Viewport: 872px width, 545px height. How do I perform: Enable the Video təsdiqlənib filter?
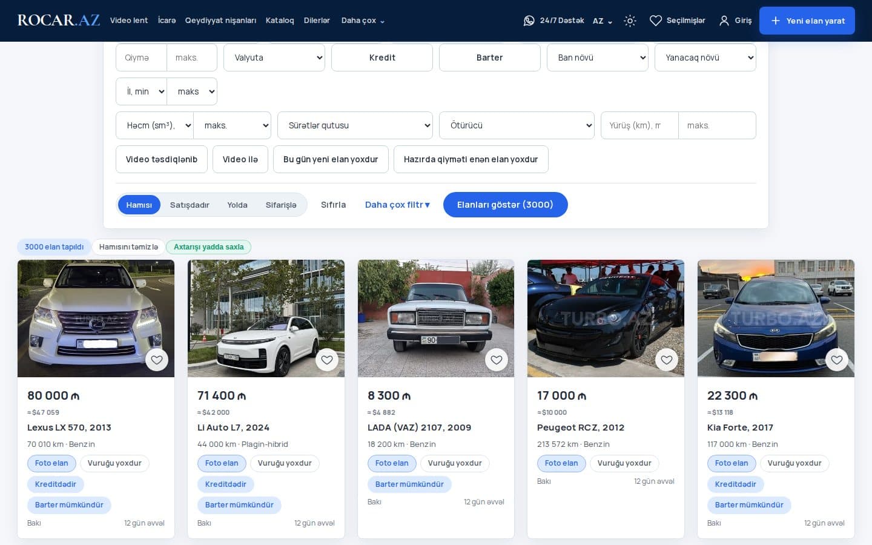pyautogui.click(x=162, y=159)
